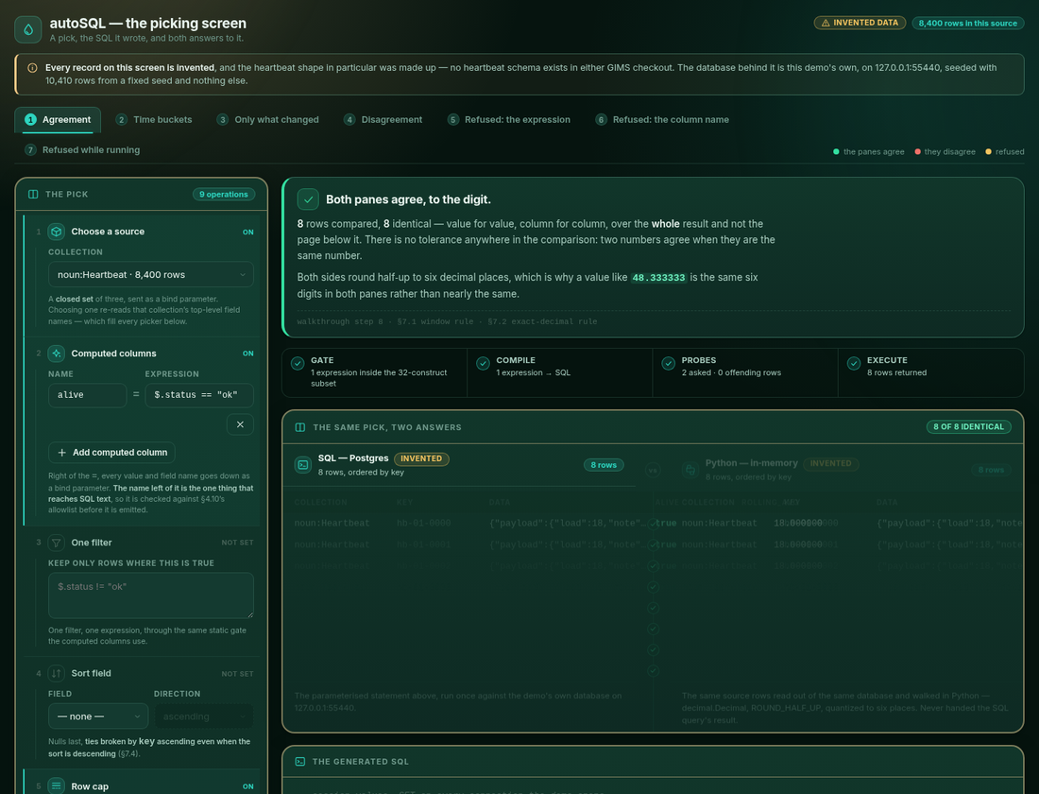Click the highlighted value 48.333333

pyautogui.click(x=658, y=278)
